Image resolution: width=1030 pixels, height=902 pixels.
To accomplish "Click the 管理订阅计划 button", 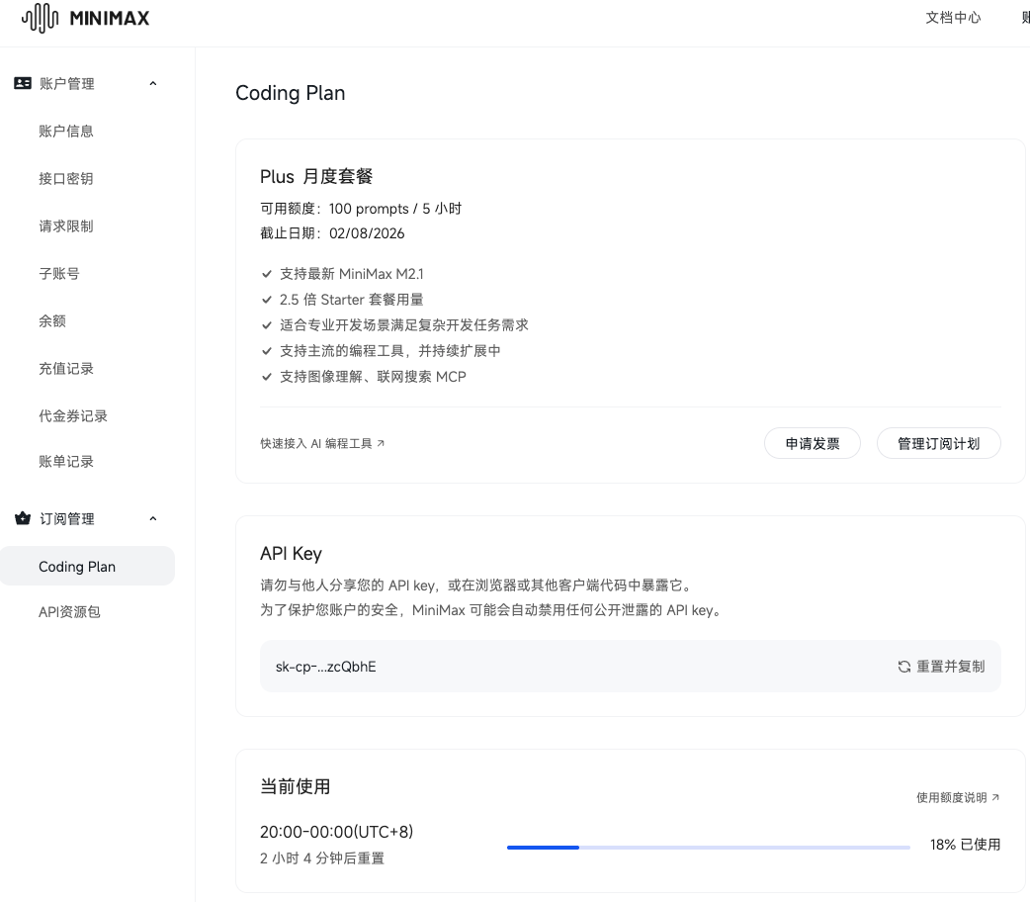I will (938, 444).
